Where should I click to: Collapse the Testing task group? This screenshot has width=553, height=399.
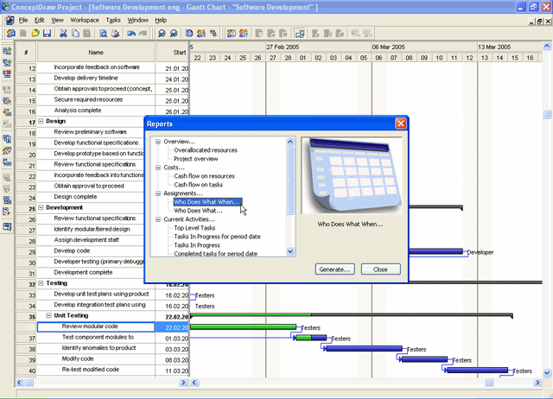click(x=41, y=283)
